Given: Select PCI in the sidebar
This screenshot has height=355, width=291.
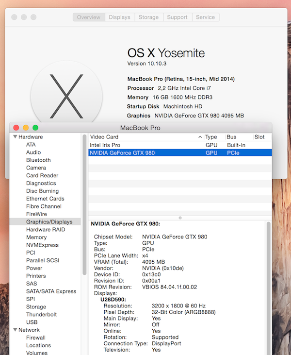Looking at the screenshot, I should pyautogui.click(x=31, y=253).
